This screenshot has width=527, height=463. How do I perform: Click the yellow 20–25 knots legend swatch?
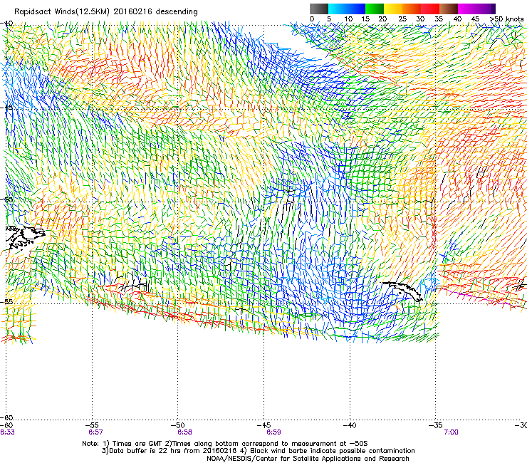[393, 9]
